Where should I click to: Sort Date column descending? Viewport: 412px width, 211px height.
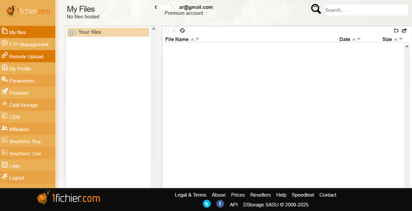[x=359, y=39]
